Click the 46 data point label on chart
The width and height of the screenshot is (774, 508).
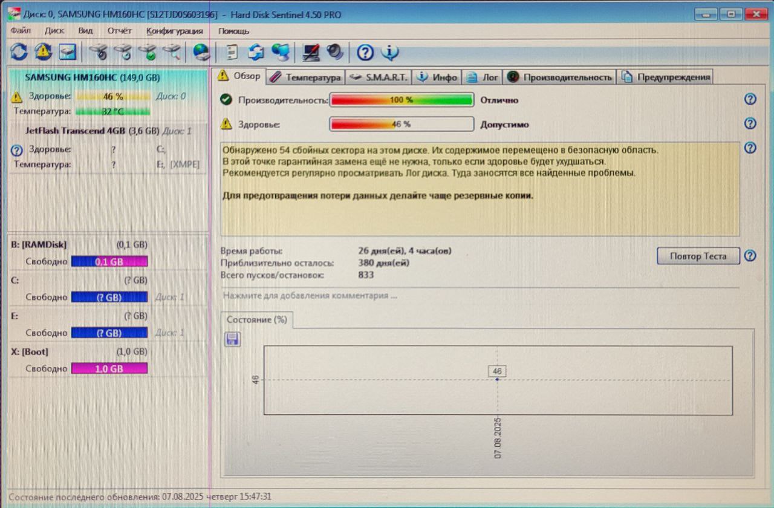497,371
